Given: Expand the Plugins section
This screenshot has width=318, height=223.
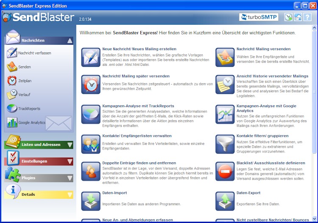Looking at the screenshot, I should coord(70,178).
